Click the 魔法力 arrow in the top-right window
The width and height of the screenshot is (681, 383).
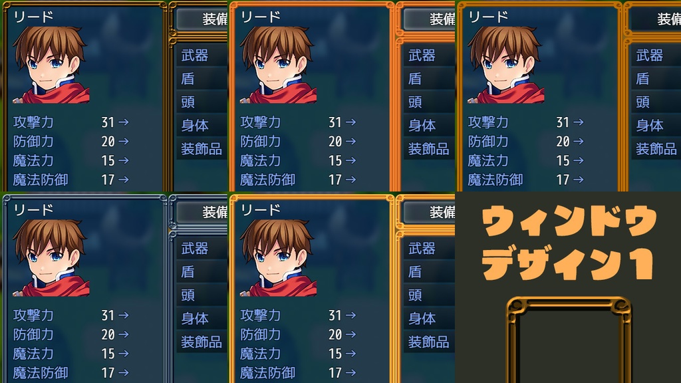[579, 161]
